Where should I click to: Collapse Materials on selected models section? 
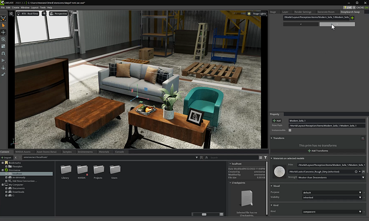(271, 158)
